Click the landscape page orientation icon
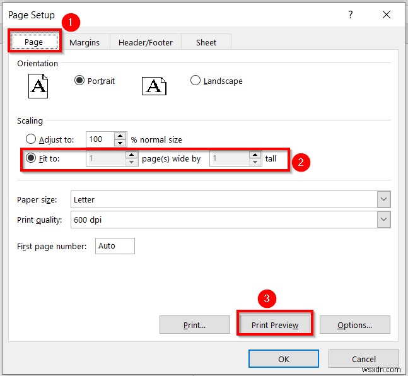This screenshot has height=376, width=408. [154, 86]
